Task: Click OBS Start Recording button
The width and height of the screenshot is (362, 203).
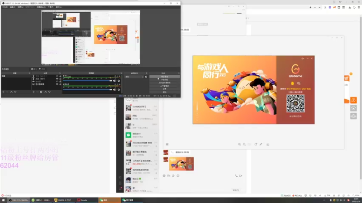Action: pos(165,80)
